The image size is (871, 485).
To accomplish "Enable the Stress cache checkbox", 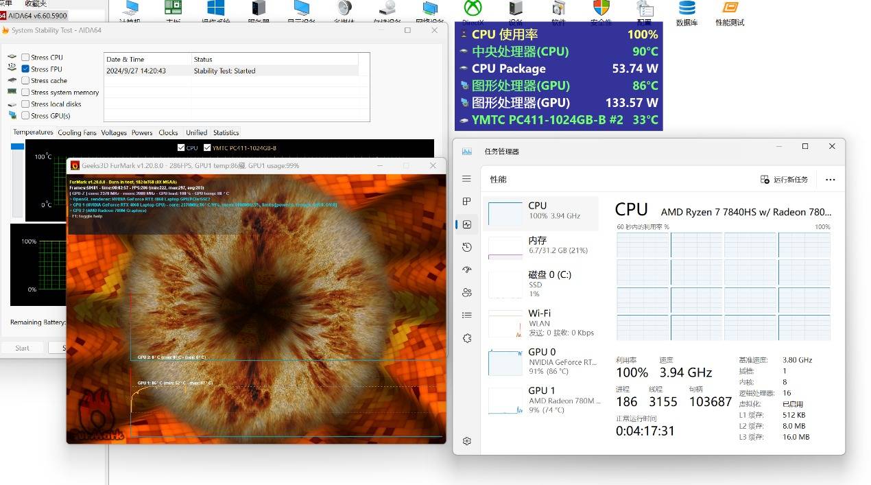I will pos(25,81).
